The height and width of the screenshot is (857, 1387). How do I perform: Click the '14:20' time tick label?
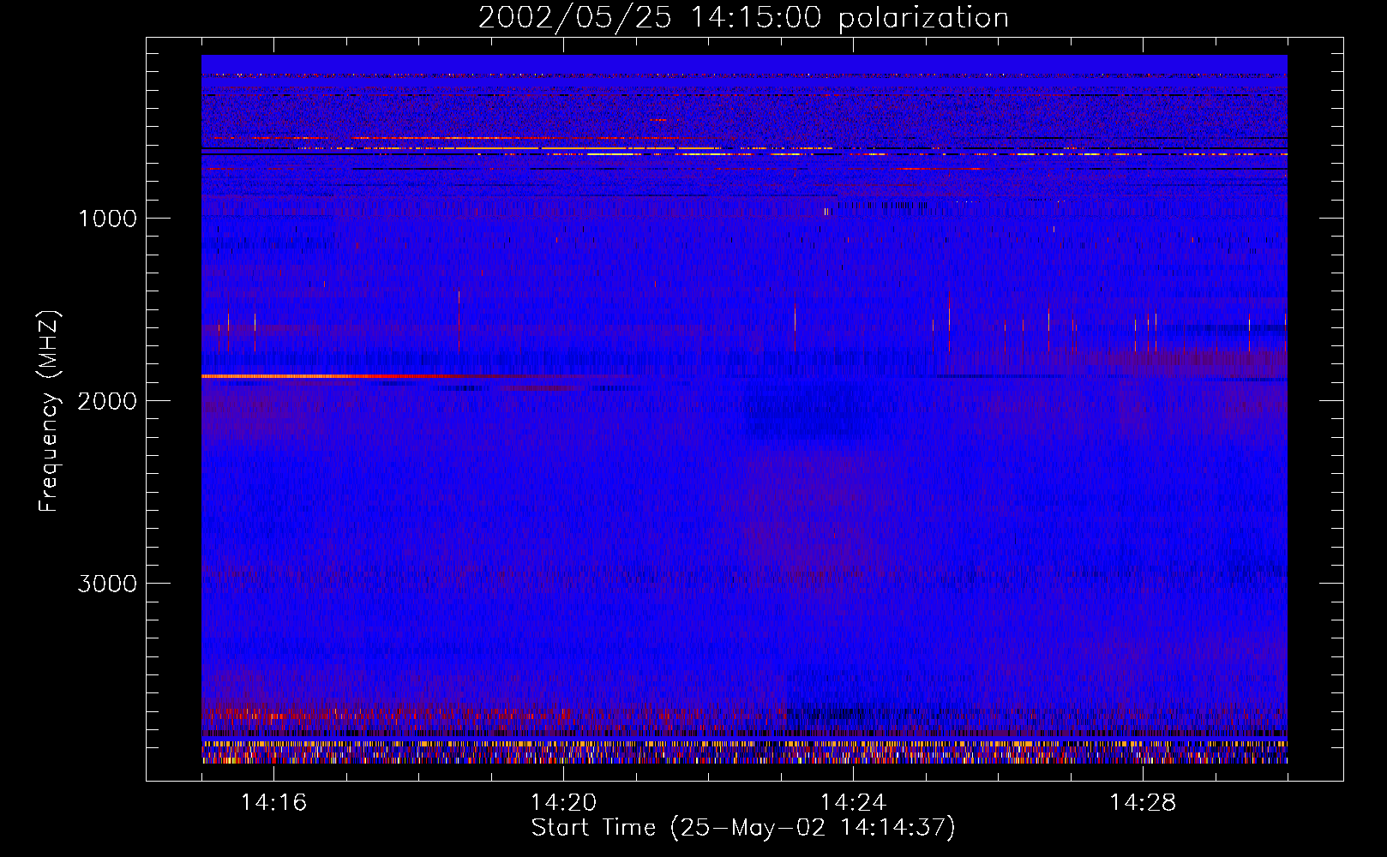click(563, 803)
